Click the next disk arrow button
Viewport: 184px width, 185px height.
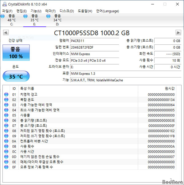click(178, 32)
